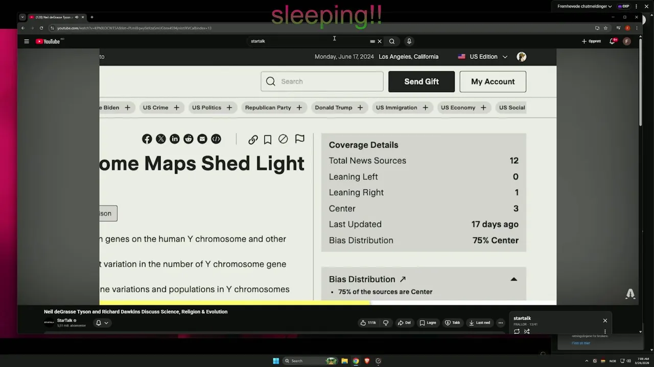Click the embed code icon

pyautogui.click(x=216, y=139)
